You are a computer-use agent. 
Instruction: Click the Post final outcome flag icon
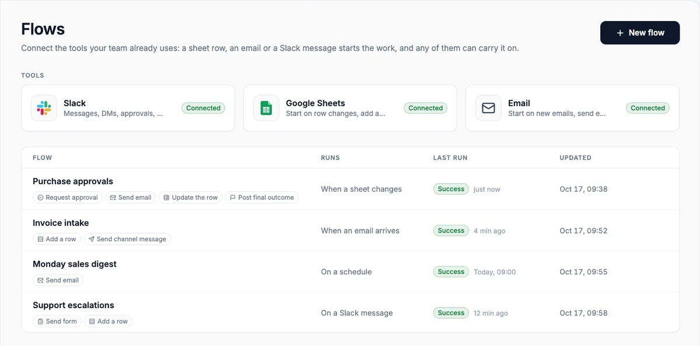pyautogui.click(x=233, y=197)
